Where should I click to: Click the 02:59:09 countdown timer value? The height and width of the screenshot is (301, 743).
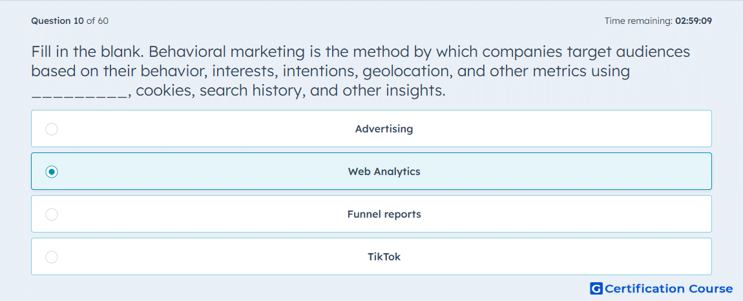pyautogui.click(x=694, y=21)
